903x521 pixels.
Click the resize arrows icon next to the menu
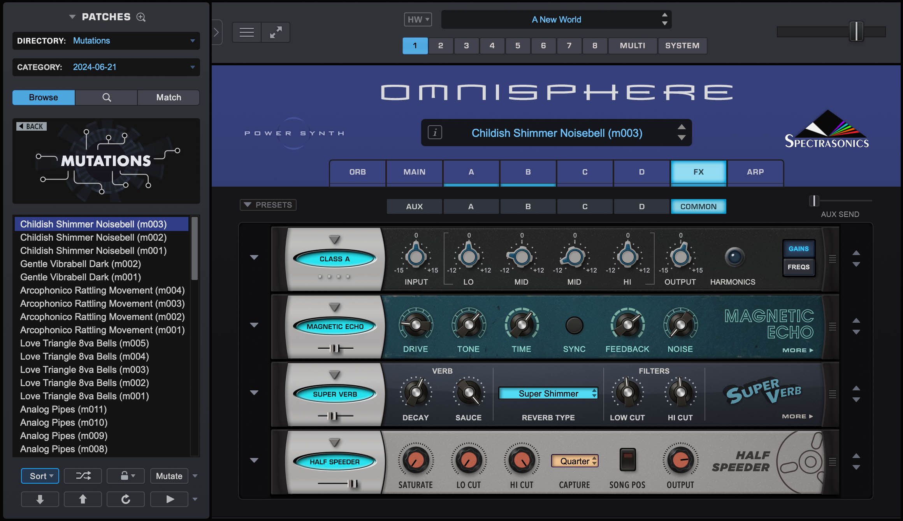(x=276, y=32)
